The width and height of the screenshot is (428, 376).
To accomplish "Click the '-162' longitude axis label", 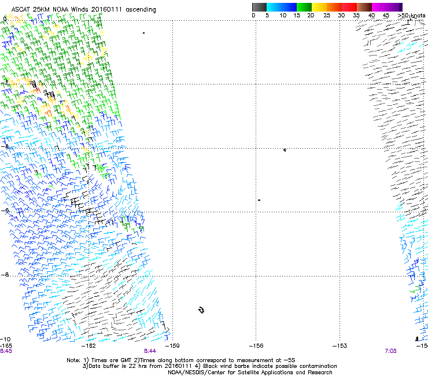I will [89, 346].
